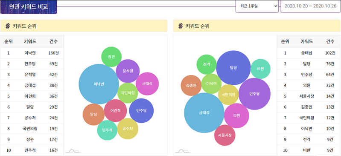Select the 비판 bubble in right chart
The image size is (341, 156).
pyautogui.click(x=260, y=69)
